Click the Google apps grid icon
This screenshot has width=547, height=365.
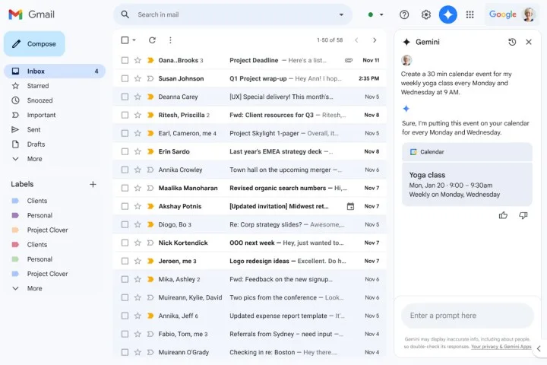pyautogui.click(x=470, y=14)
